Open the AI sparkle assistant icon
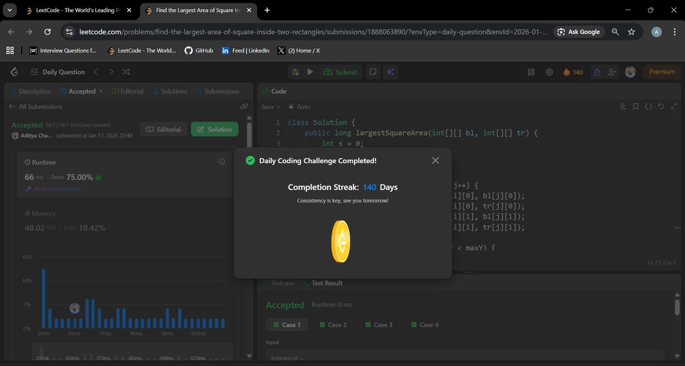Viewport: 685px width, 366px height. pos(390,72)
